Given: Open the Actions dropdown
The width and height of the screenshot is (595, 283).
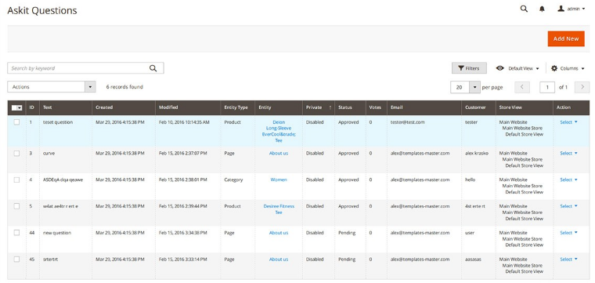Looking at the screenshot, I should point(52,87).
